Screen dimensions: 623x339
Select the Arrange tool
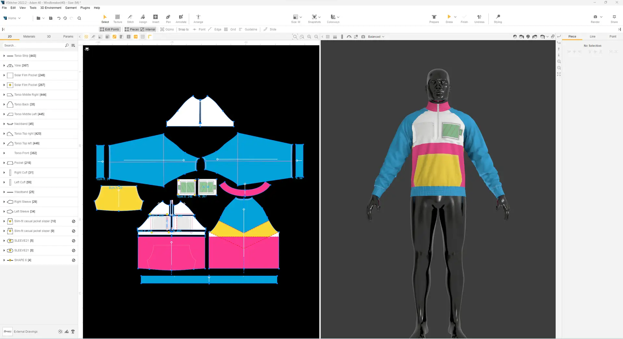tap(198, 18)
